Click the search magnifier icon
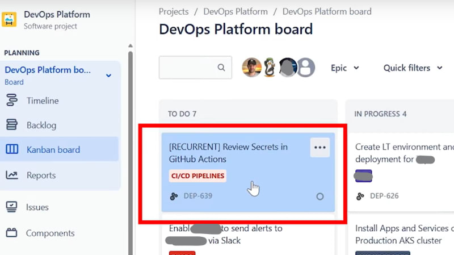This screenshot has height=255, width=454. (x=221, y=68)
